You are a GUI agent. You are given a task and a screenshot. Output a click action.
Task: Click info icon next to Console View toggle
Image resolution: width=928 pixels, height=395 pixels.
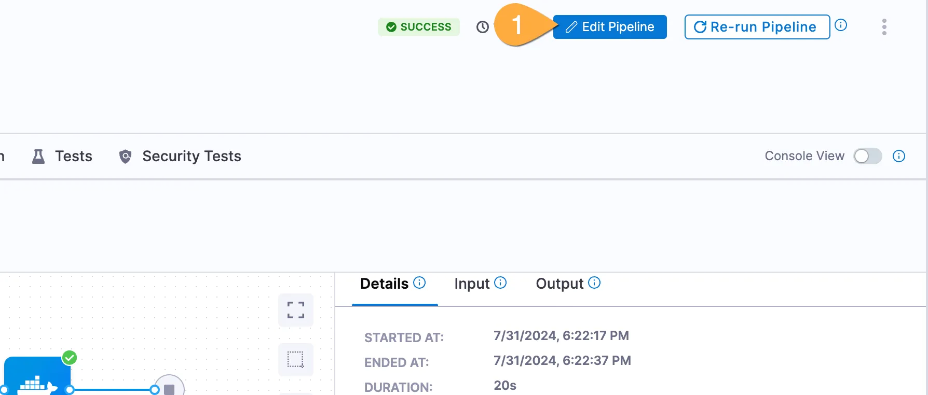[x=899, y=156]
